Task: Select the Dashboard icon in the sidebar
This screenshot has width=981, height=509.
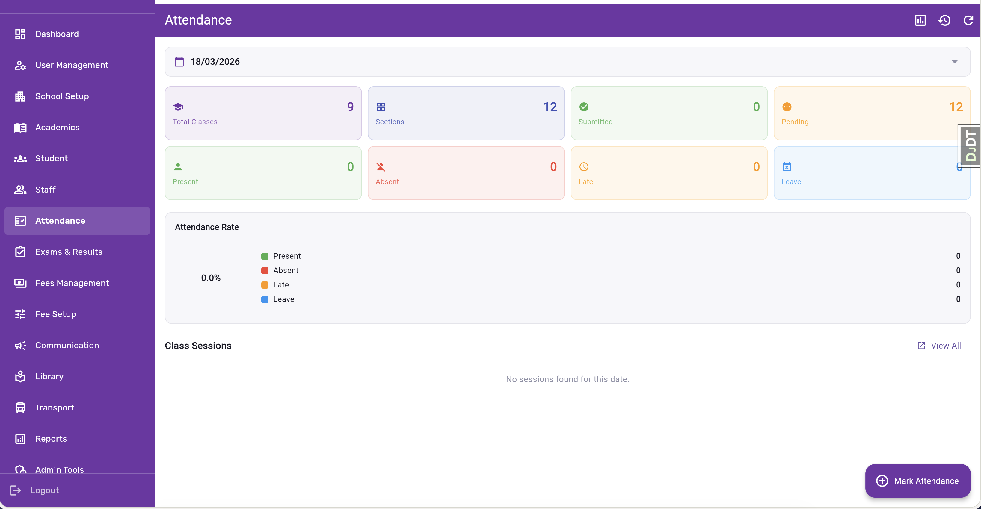Action: pos(20,34)
